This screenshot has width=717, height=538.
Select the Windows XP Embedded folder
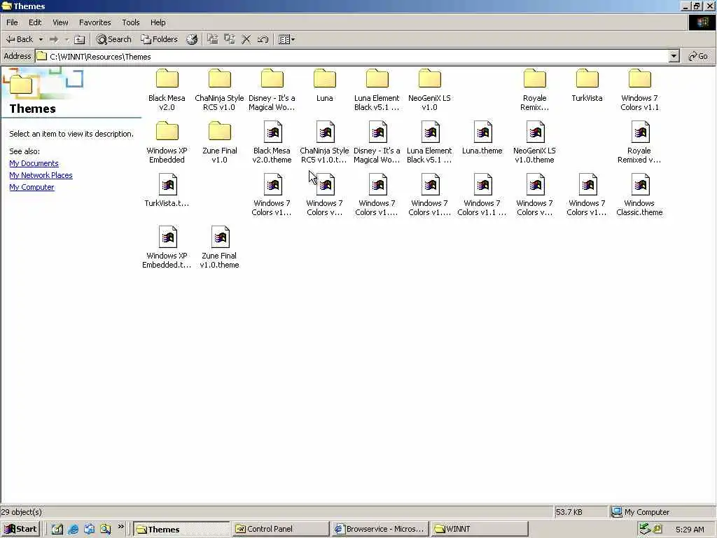coord(167,142)
